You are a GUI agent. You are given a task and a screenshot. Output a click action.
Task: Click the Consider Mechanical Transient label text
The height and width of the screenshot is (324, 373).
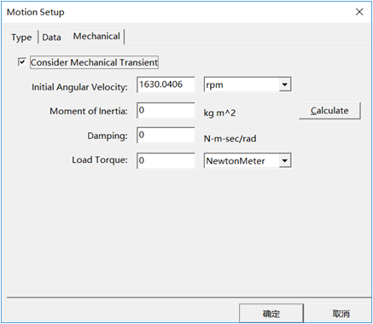94,62
